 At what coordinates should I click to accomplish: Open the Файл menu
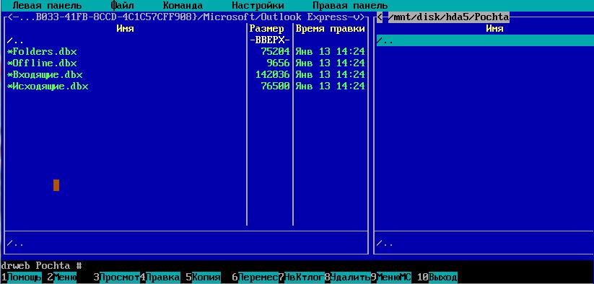point(122,6)
